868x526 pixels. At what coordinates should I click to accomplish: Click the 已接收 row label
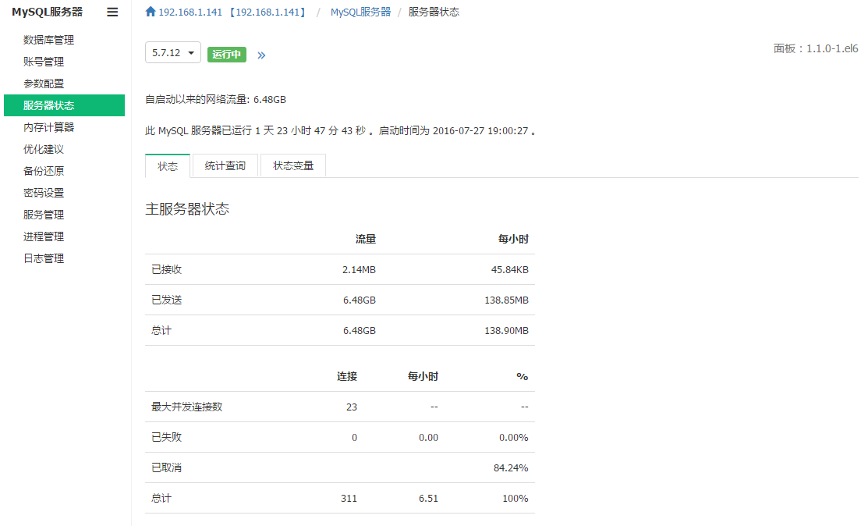[x=167, y=270]
